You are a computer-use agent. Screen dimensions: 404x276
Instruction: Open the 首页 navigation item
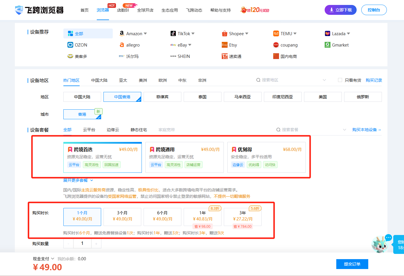tap(85, 10)
